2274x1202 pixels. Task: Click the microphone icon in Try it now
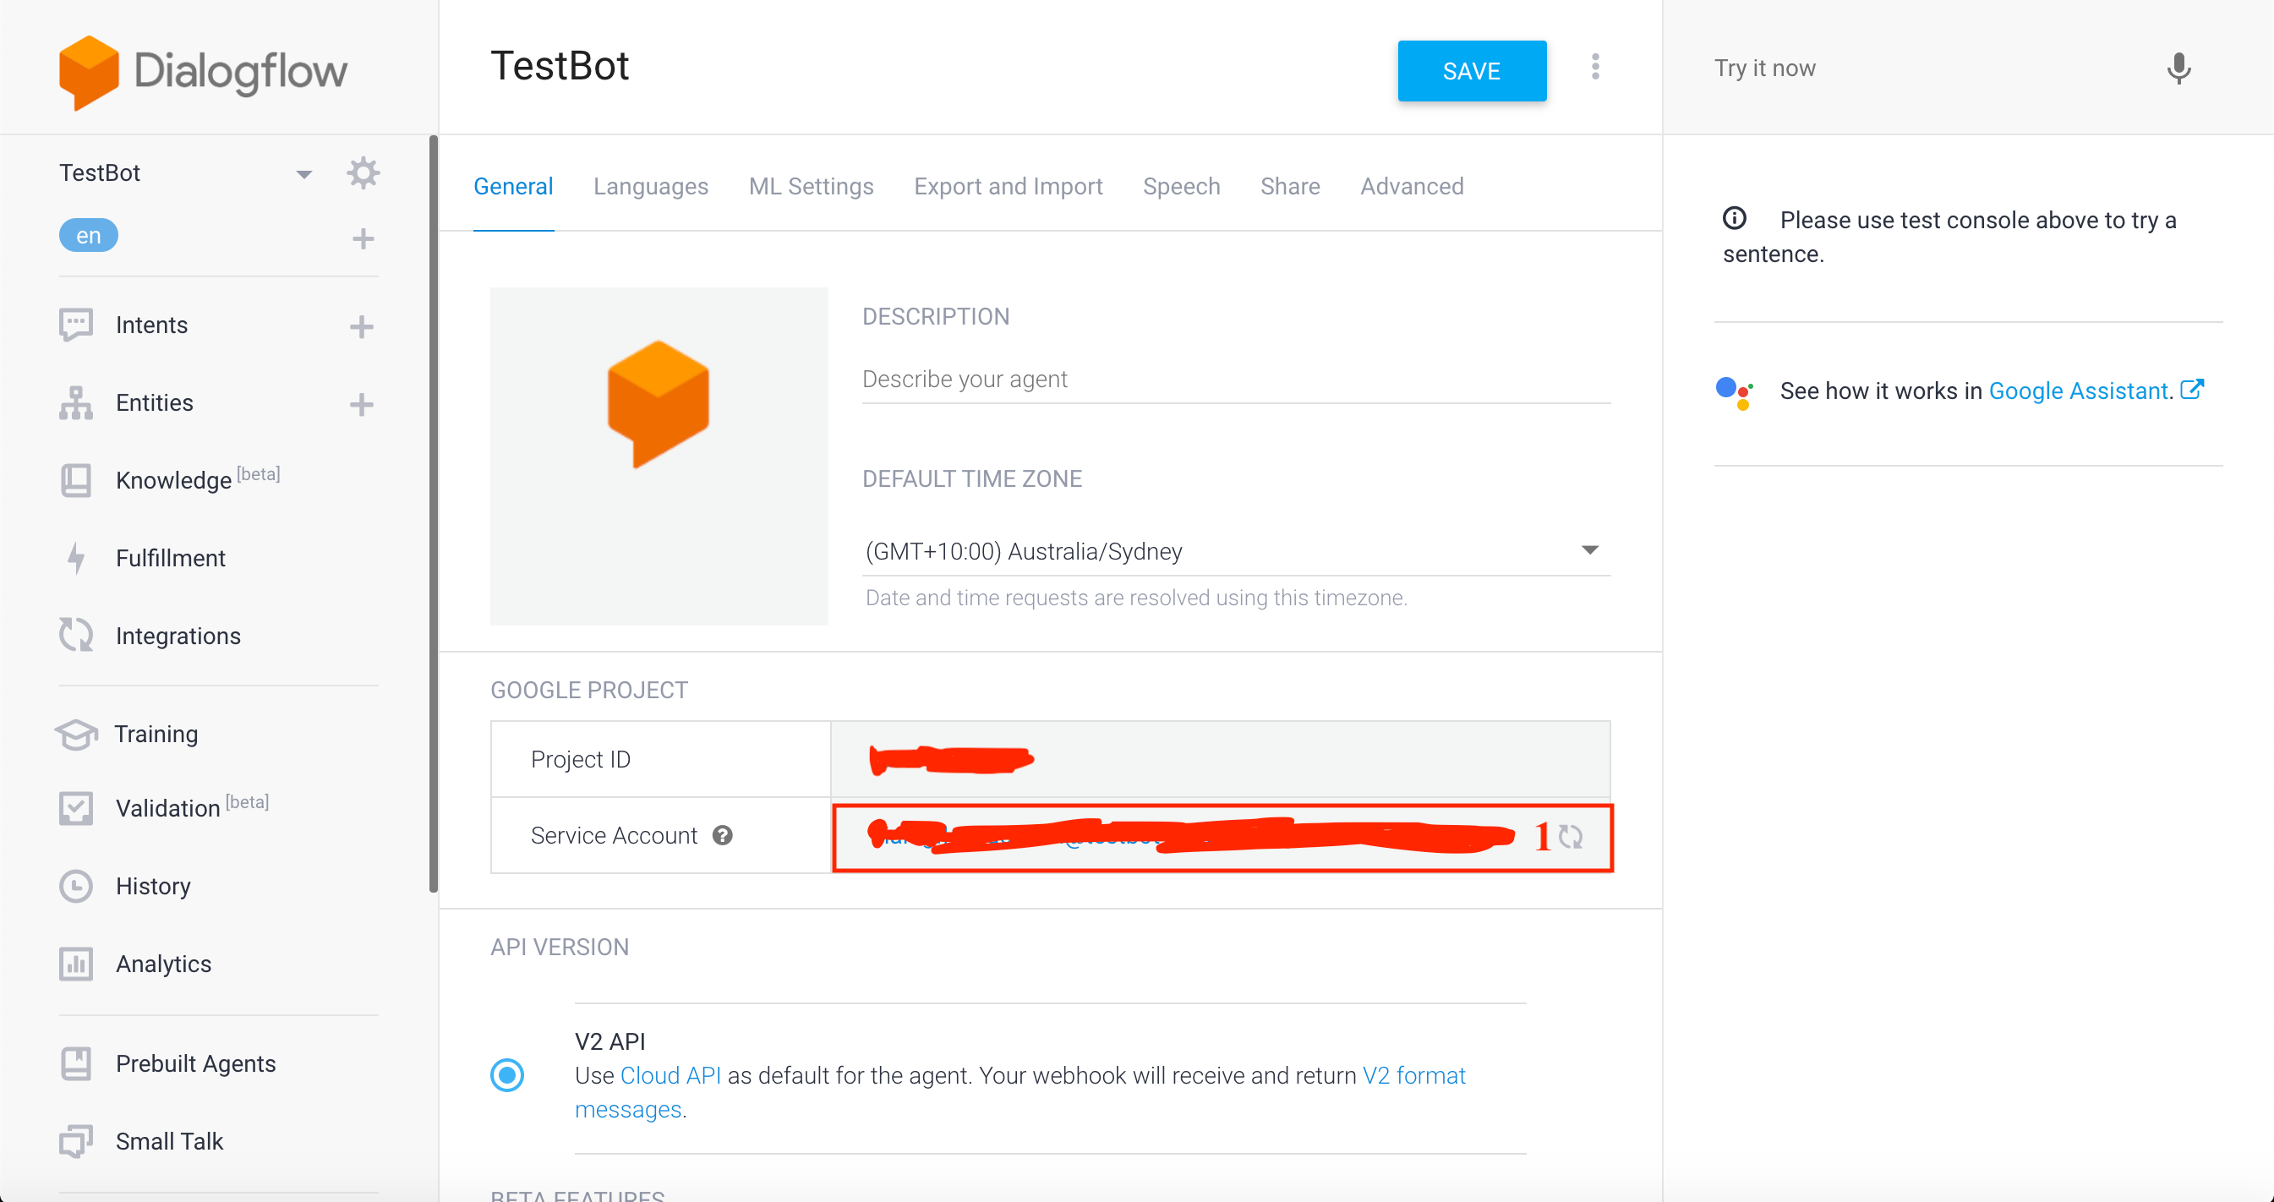point(2178,68)
